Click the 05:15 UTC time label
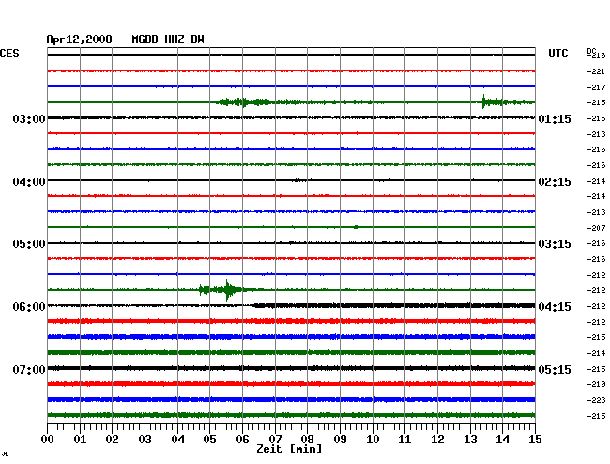The image size is (610, 464). click(555, 369)
